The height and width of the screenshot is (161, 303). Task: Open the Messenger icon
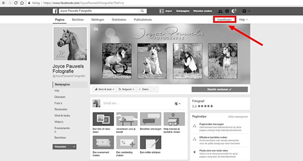click(x=226, y=11)
